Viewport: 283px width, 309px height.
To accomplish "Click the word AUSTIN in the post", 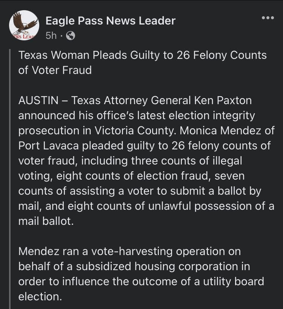I will (38, 101).
